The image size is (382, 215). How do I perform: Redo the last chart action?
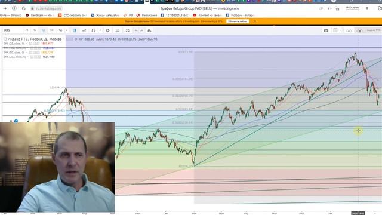click(142, 30)
